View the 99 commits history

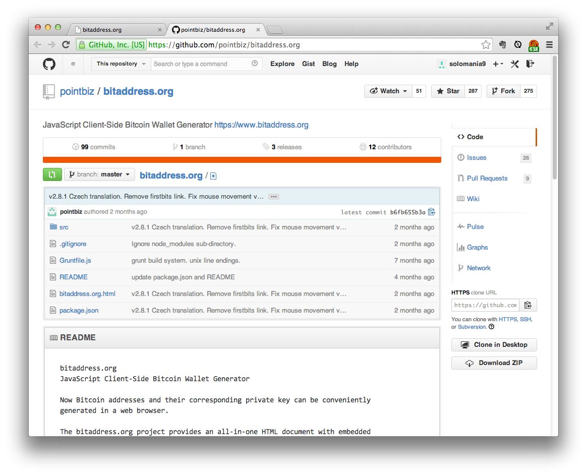[94, 147]
